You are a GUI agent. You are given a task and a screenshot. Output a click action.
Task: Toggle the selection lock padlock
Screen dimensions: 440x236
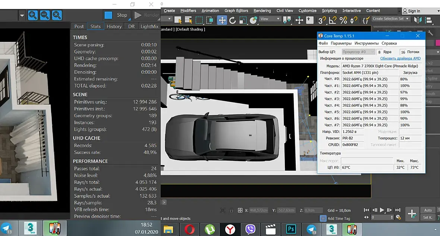tap(231, 210)
